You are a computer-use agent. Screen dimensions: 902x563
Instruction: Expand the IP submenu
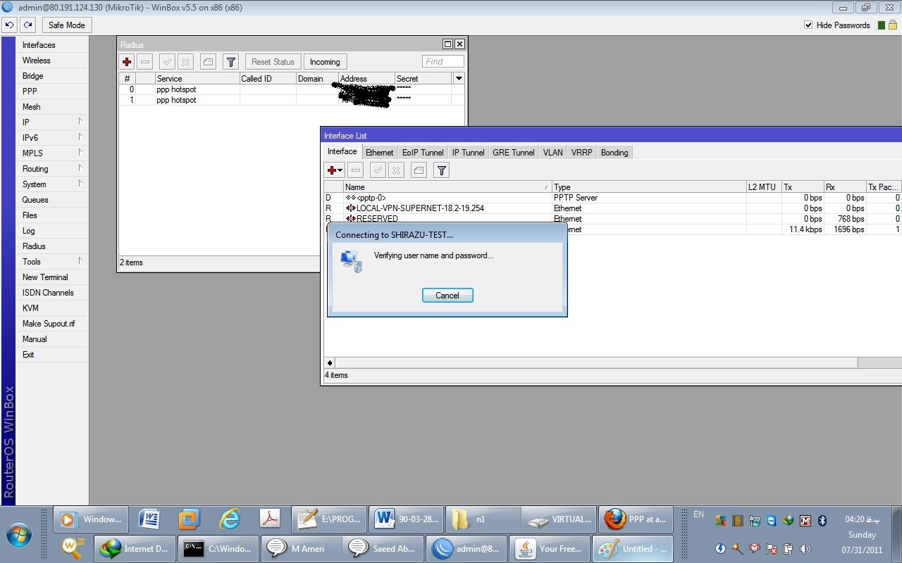coord(51,122)
